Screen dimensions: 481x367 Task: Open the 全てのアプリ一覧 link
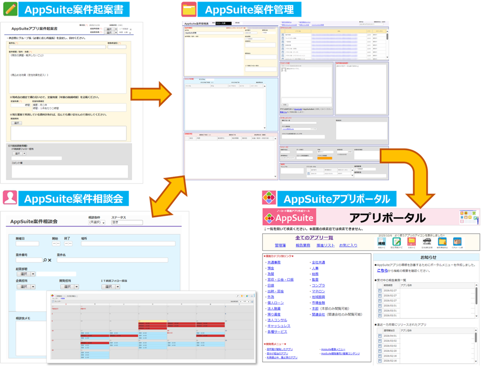[313, 238]
